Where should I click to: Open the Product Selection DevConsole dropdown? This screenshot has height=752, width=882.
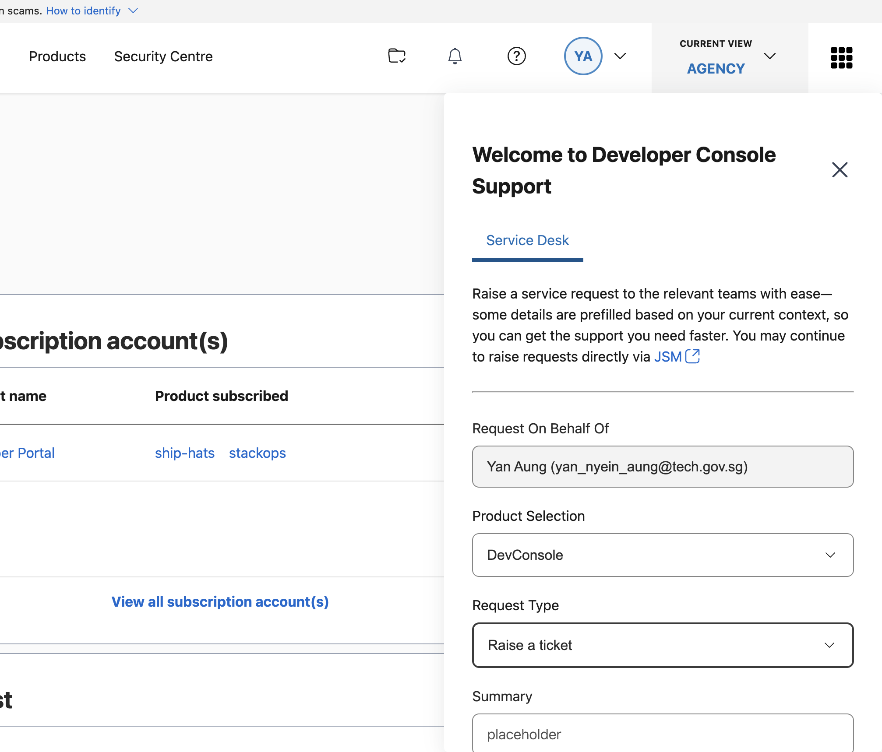tap(663, 555)
